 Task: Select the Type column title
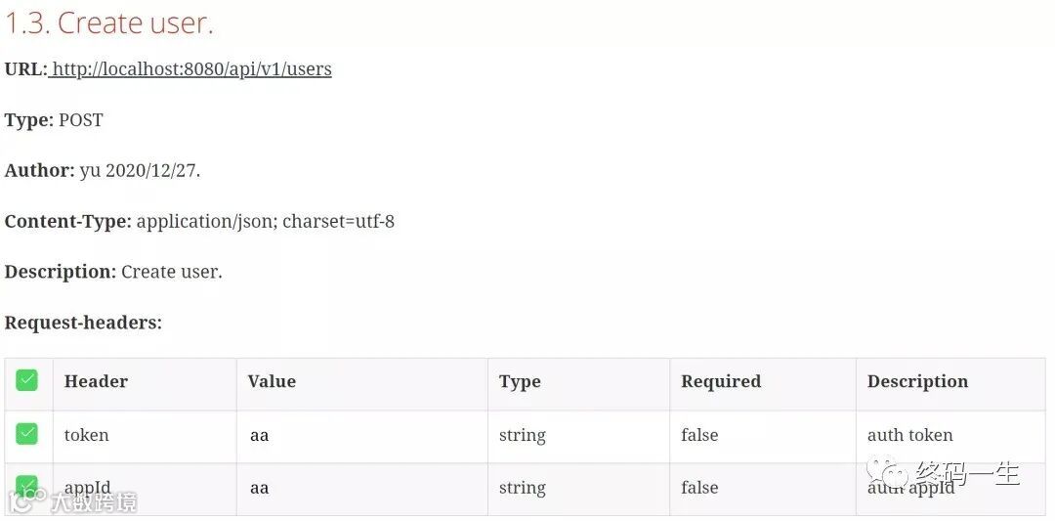(520, 381)
